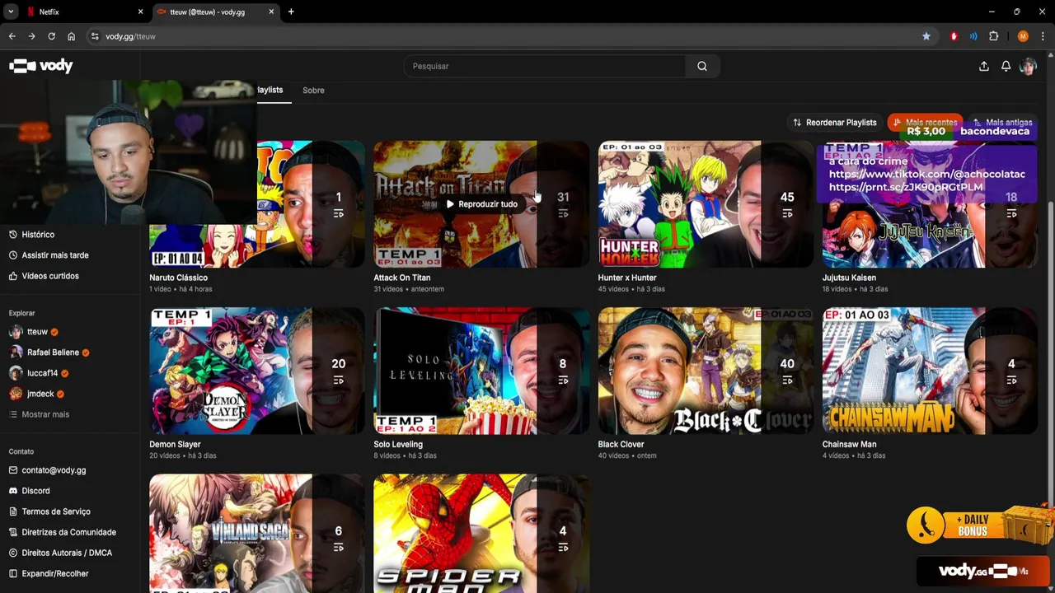1055x593 pixels.
Task: Click playlist queue icon on Hunter x Hunter
Action: [787, 214]
